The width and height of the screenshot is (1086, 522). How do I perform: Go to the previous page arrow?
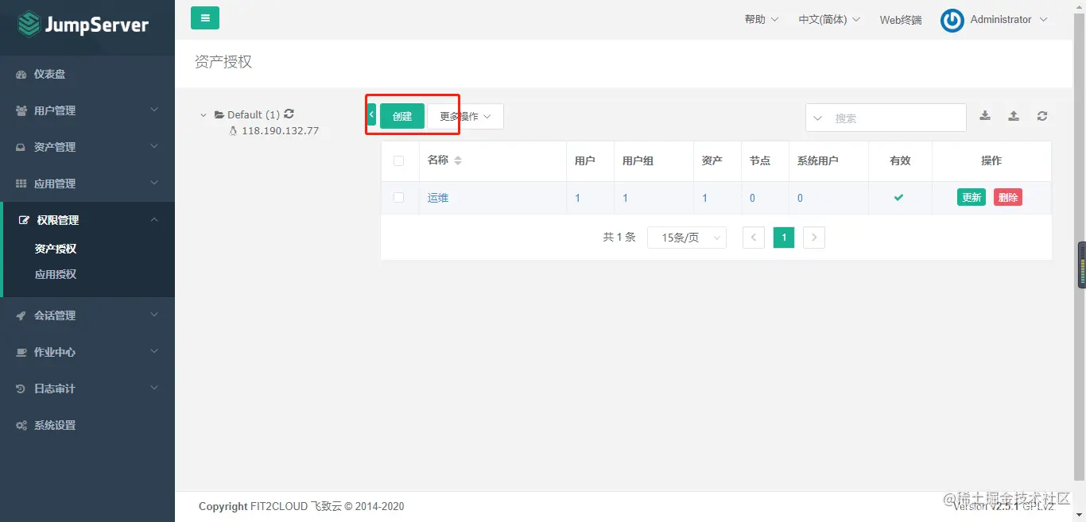pyautogui.click(x=754, y=238)
